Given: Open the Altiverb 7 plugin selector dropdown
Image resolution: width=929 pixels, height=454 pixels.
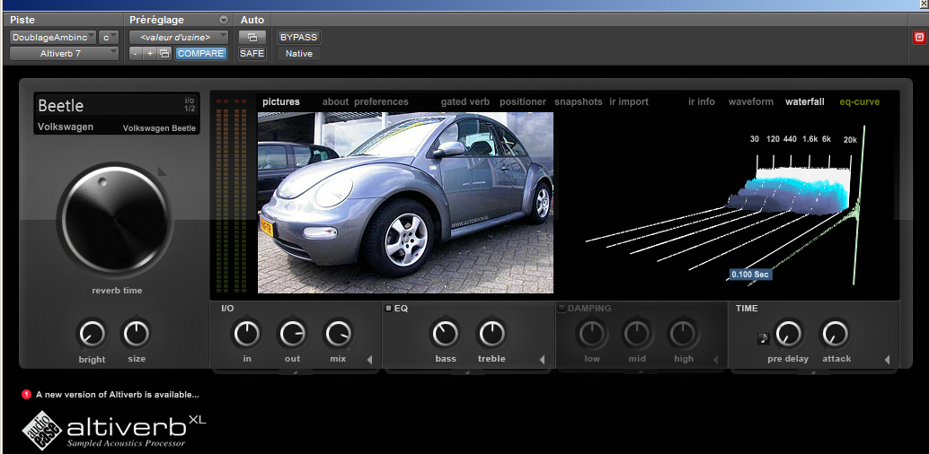Looking at the screenshot, I should [64, 54].
